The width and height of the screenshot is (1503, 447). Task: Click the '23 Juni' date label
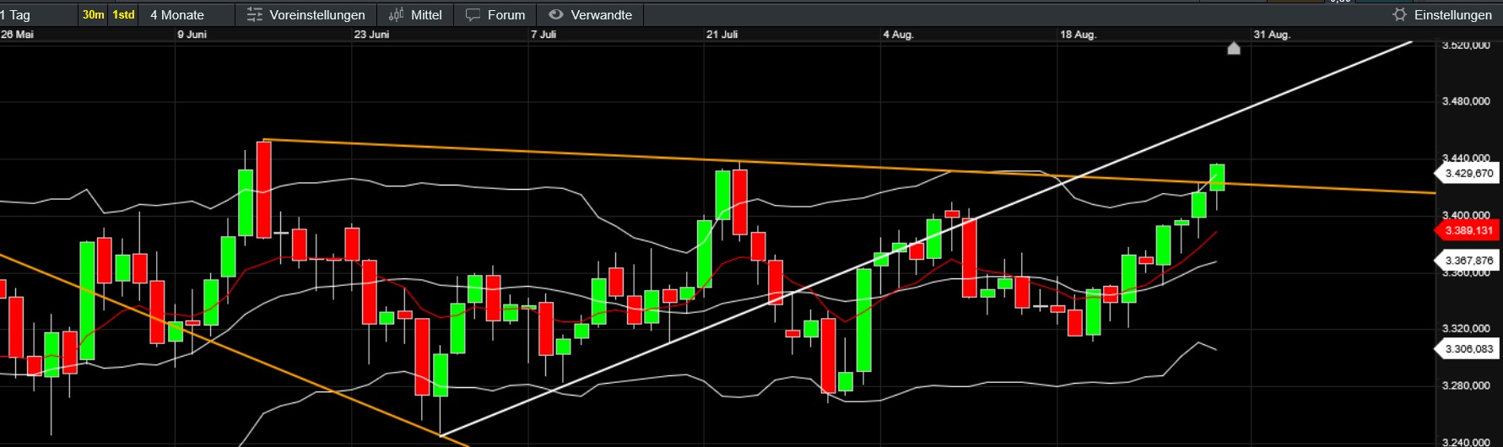pos(372,35)
